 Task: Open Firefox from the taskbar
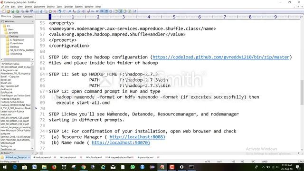click(x=54, y=167)
